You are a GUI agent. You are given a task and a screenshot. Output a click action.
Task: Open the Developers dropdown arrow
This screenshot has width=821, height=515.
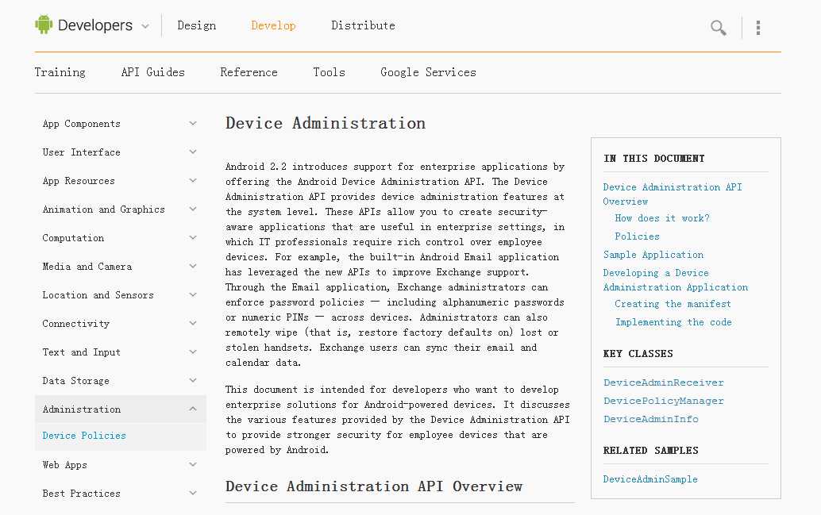(145, 26)
